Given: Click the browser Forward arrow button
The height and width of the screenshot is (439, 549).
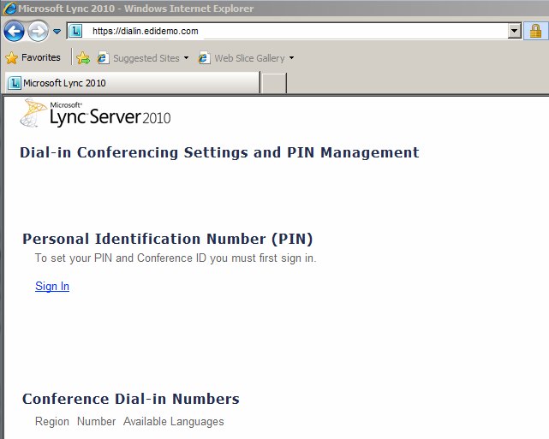Looking at the screenshot, I should click(x=38, y=32).
